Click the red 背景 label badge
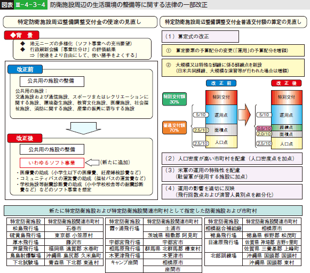Image resolution: width=310 pixels, height=273 pixels. click(x=21, y=35)
